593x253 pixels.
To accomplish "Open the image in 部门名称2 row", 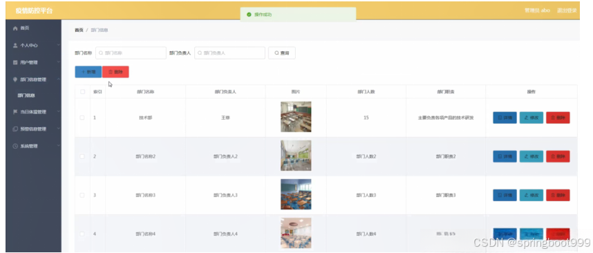I will 296,156.
